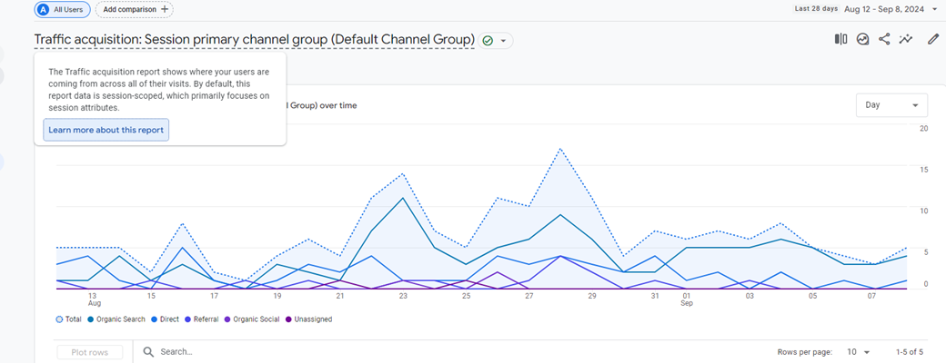The height and width of the screenshot is (363, 946).
Task: Click the share this report icon
Action: coord(884,39)
